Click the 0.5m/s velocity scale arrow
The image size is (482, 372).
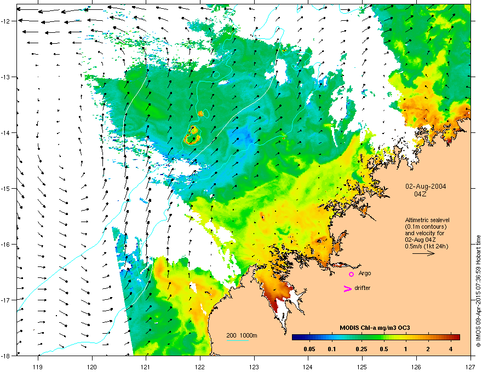point(423,253)
